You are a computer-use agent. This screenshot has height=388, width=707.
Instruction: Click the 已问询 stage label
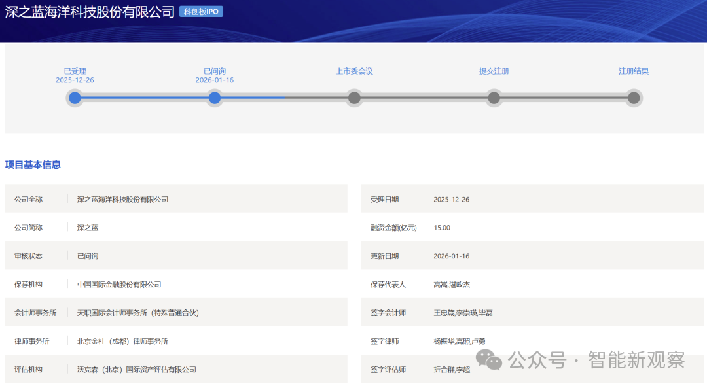point(215,71)
